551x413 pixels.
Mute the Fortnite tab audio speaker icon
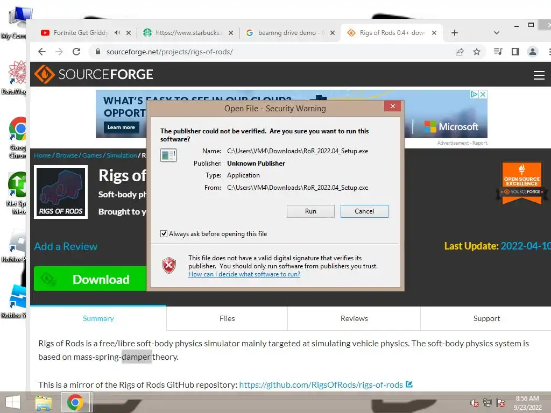pyautogui.click(x=117, y=33)
